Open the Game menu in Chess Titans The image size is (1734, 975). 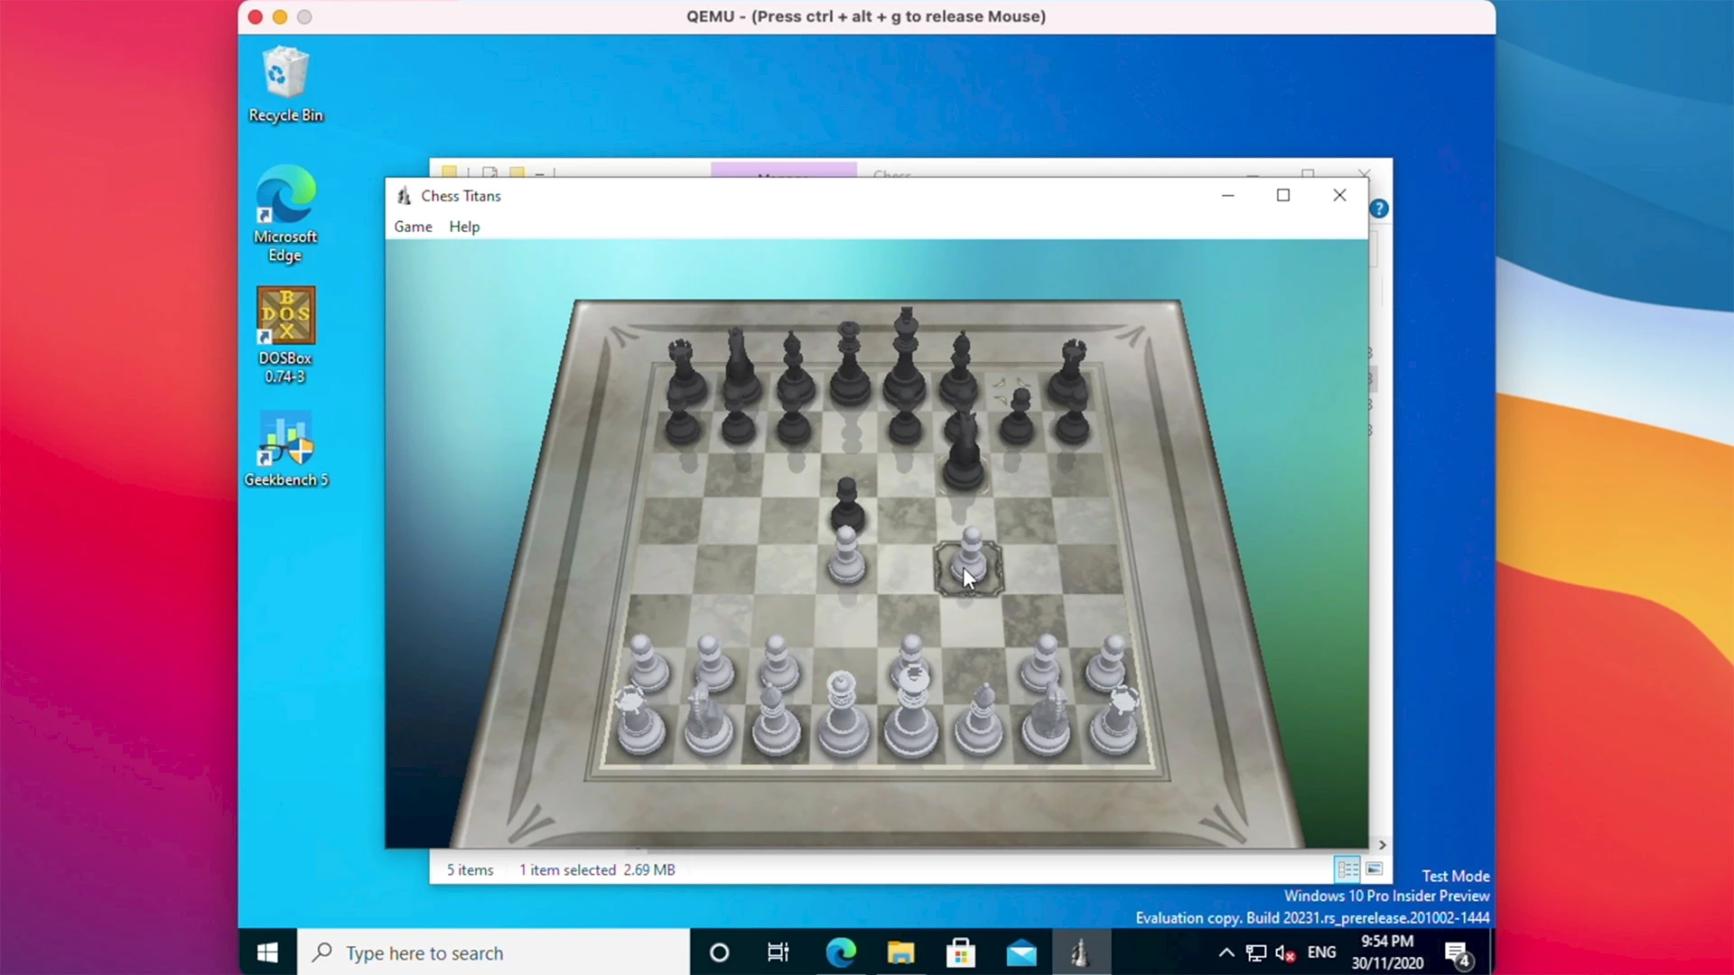click(x=413, y=227)
